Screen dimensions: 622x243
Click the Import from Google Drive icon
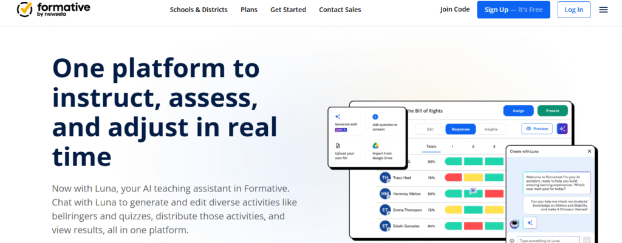(375, 145)
